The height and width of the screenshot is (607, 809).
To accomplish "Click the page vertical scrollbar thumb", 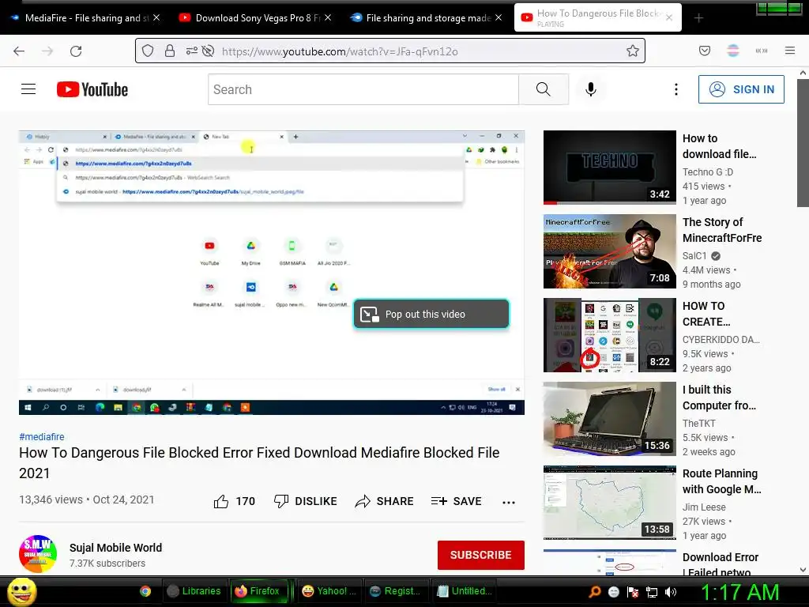I will pos(803,142).
